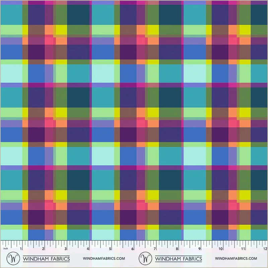Screen dimensions: 268x268
Task: Select the WINDHAM FABRICS brand name beside the left logo
Action: pyautogui.click(x=46, y=259)
